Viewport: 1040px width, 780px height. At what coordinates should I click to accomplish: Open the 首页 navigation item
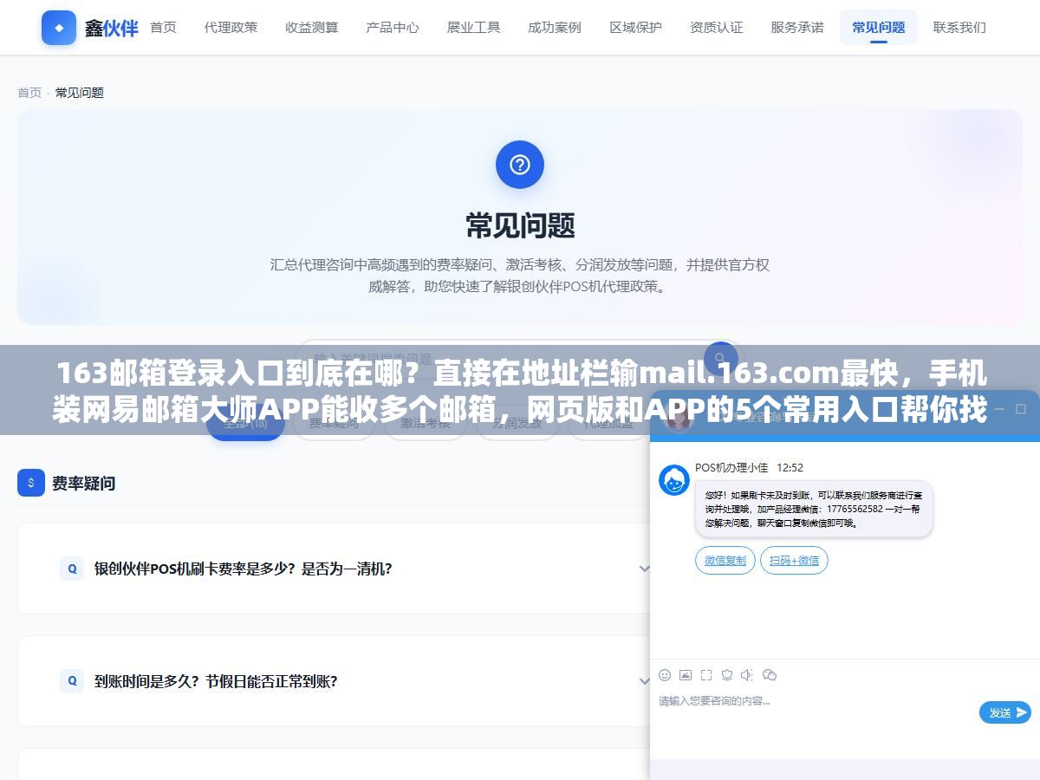click(x=163, y=28)
